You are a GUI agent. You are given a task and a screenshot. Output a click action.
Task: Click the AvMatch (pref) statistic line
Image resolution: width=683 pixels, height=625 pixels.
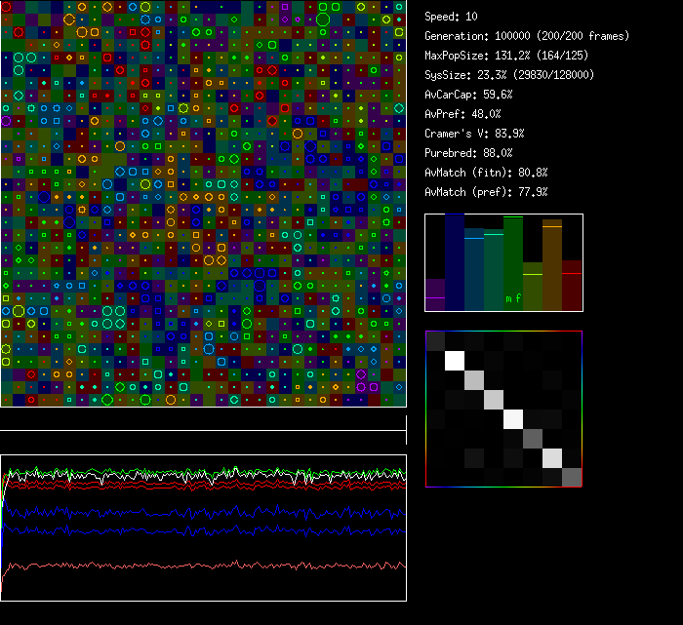[486, 192]
